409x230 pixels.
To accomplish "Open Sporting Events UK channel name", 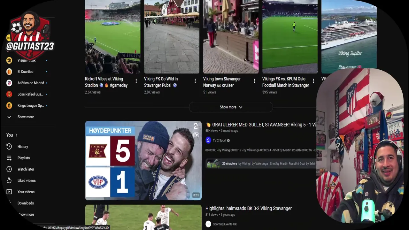I will 225,224.
